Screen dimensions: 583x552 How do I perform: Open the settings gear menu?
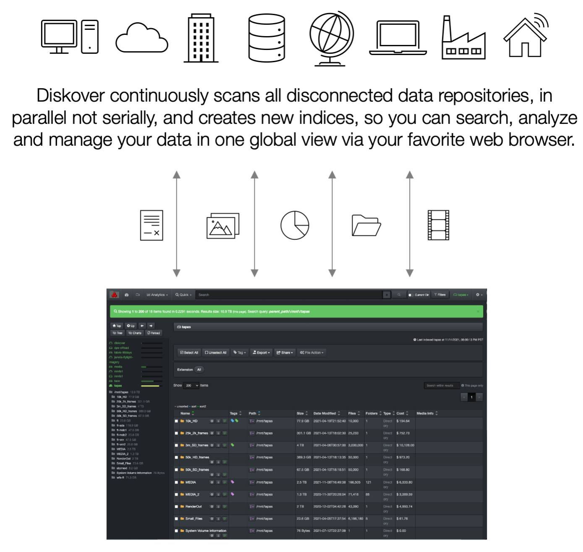point(479,295)
